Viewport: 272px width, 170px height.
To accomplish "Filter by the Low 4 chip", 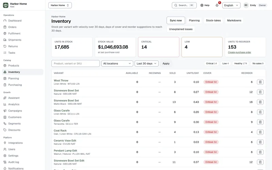I will pos(225,64).
